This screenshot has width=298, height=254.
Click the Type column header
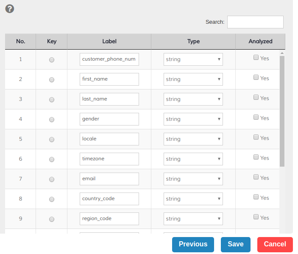click(x=193, y=42)
